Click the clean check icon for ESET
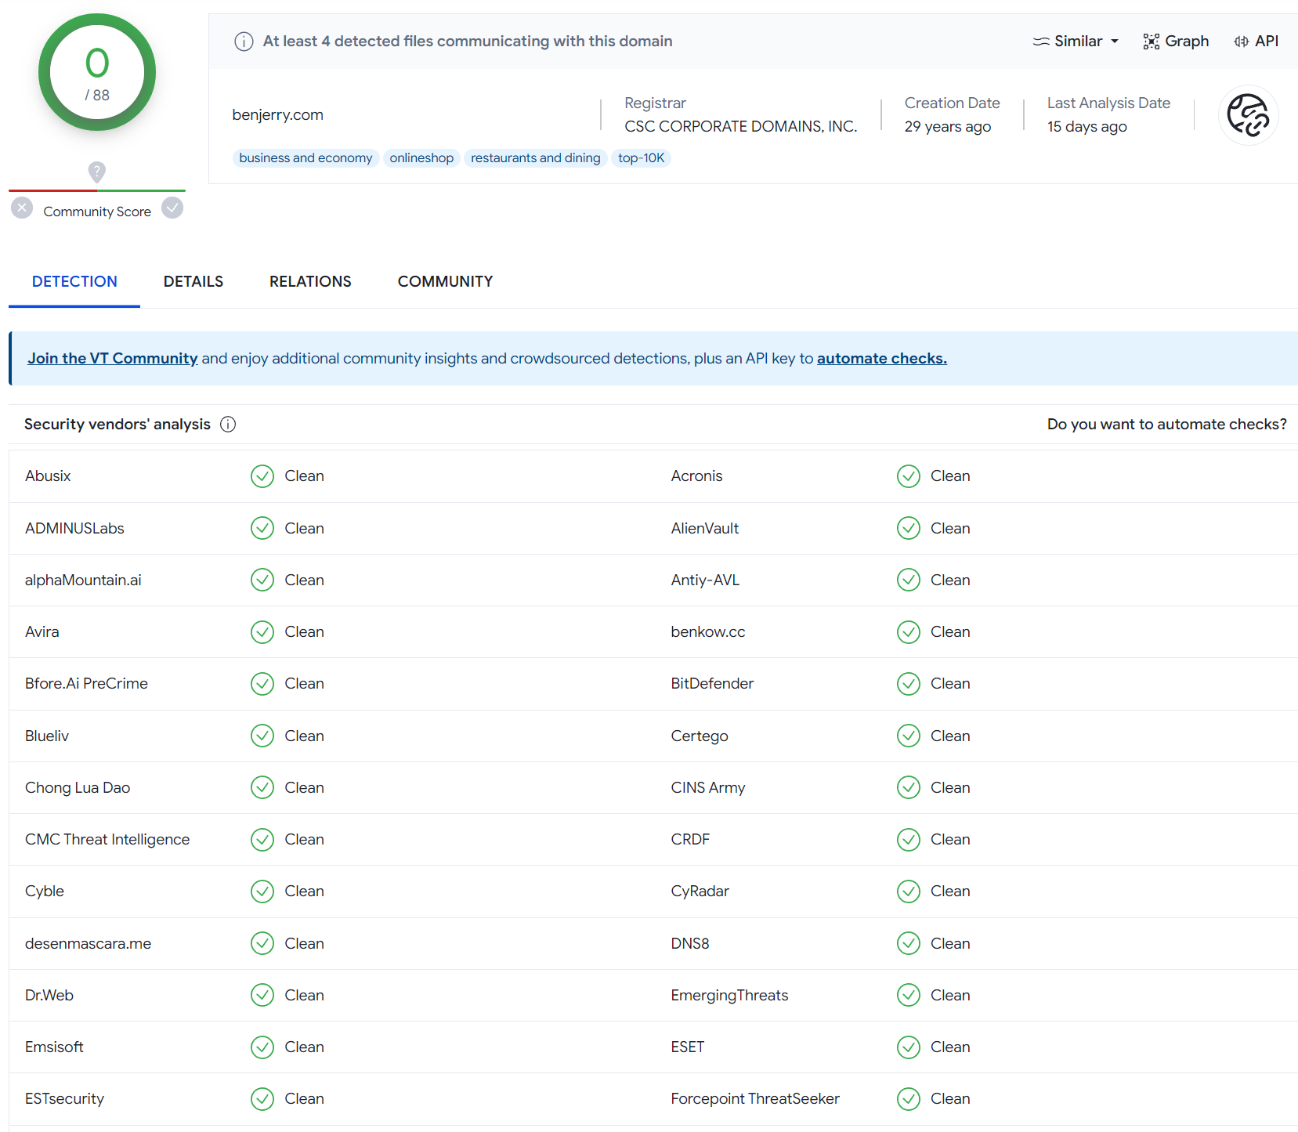The width and height of the screenshot is (1298, 1132). click(909, 1047)
